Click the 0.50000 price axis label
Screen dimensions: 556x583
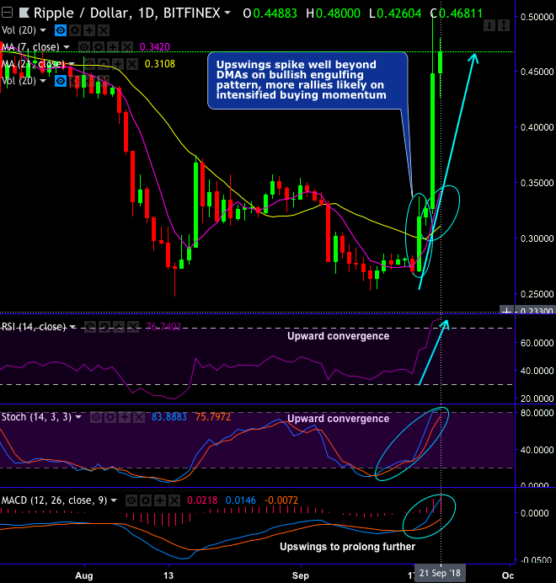click(537, 17)
